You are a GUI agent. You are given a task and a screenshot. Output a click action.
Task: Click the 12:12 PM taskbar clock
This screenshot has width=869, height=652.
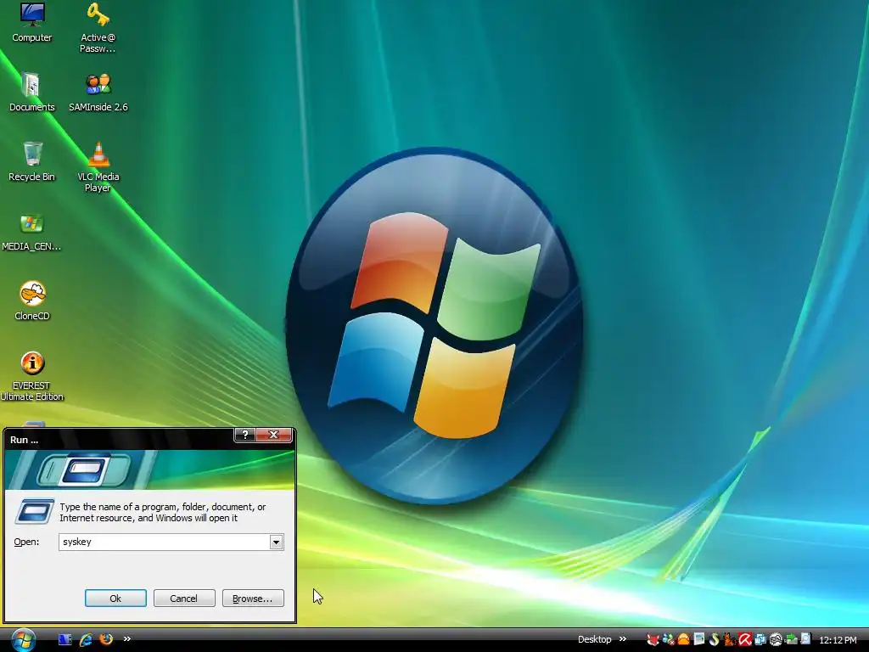point(838,640)
